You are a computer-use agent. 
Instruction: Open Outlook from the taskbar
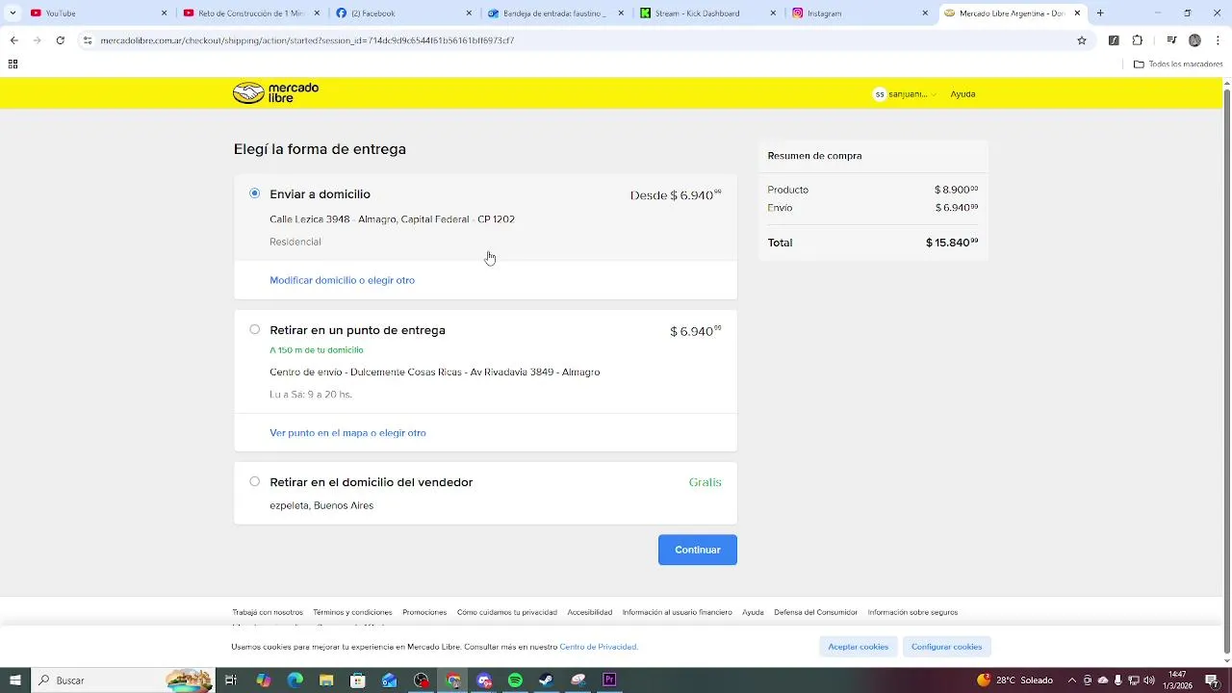tap(390, 680)
